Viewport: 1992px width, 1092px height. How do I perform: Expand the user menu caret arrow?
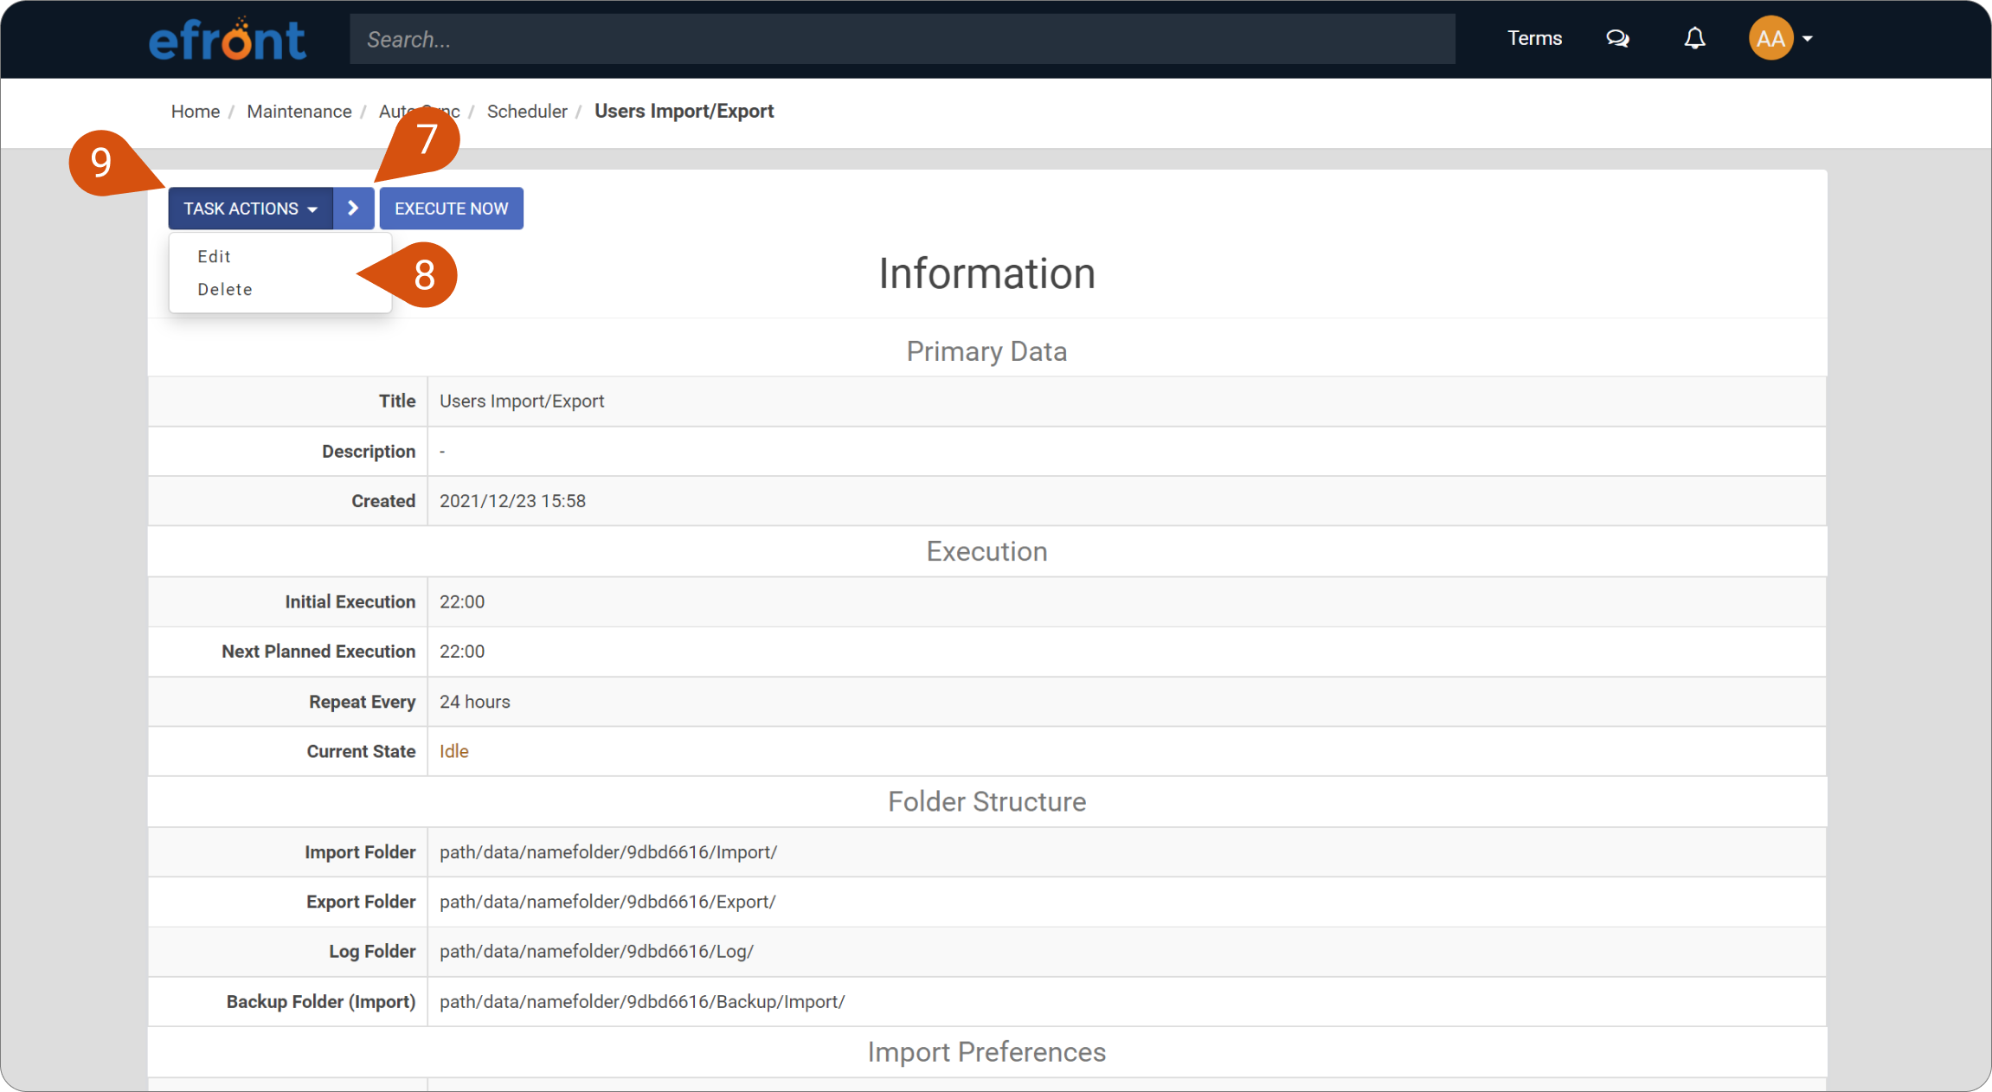pyautogui.click(x=1808, y=39)
